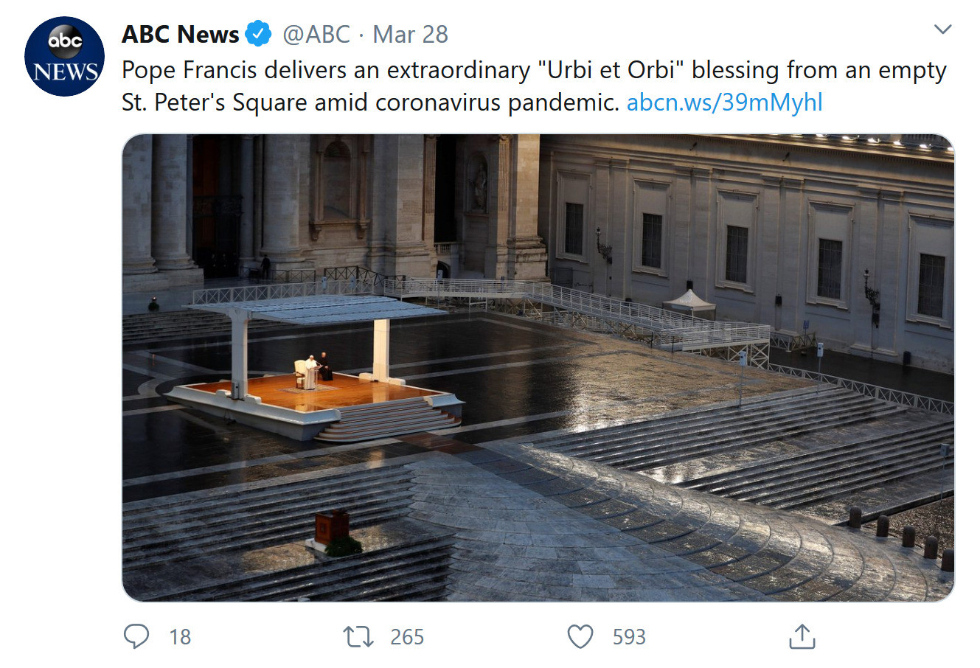Reply to the tweet via the speech bubble icon
Image resolution: width=980 pixels, height=668 pixels.
(x=136, y=636)
